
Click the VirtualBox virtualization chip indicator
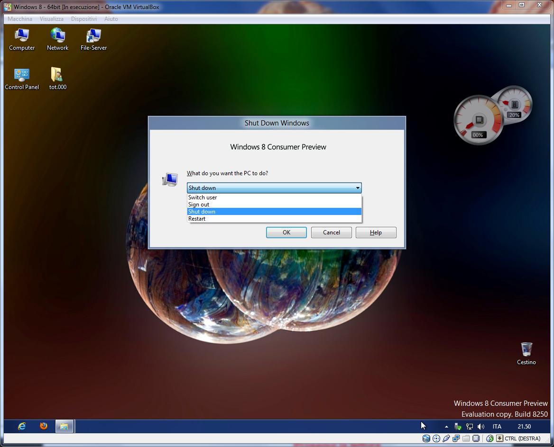476,438
